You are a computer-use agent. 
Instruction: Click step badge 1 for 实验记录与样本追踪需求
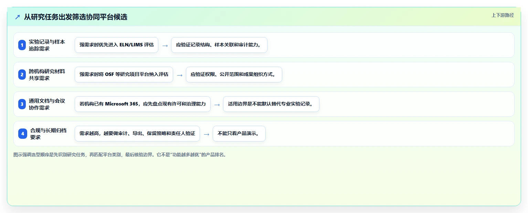click(22, 45)
